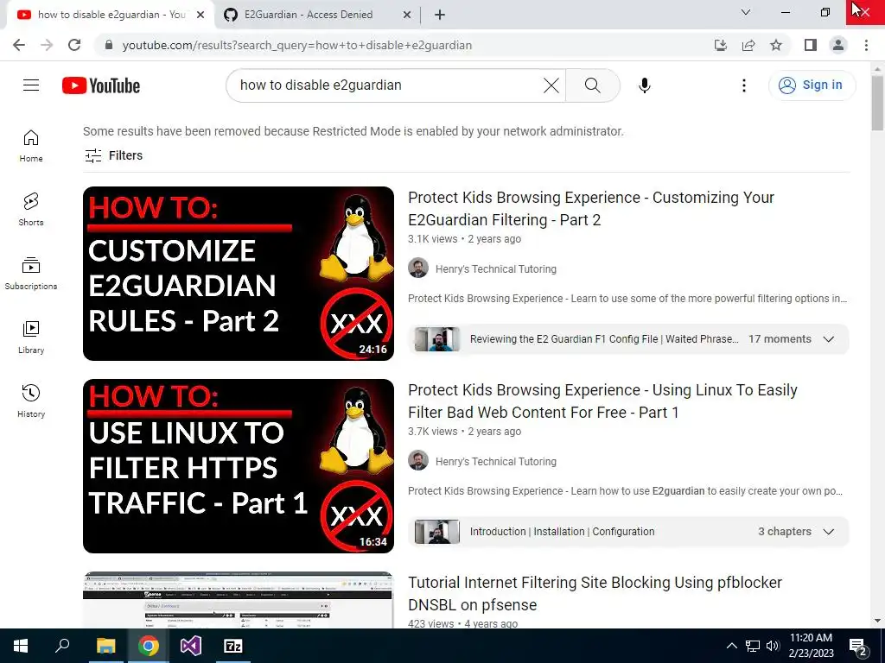Viewport: 885px width, 663px height.
Task: Switch to E2Guardian - Access Denied tab
Action: pyautogui.click(x=309, y=15)
